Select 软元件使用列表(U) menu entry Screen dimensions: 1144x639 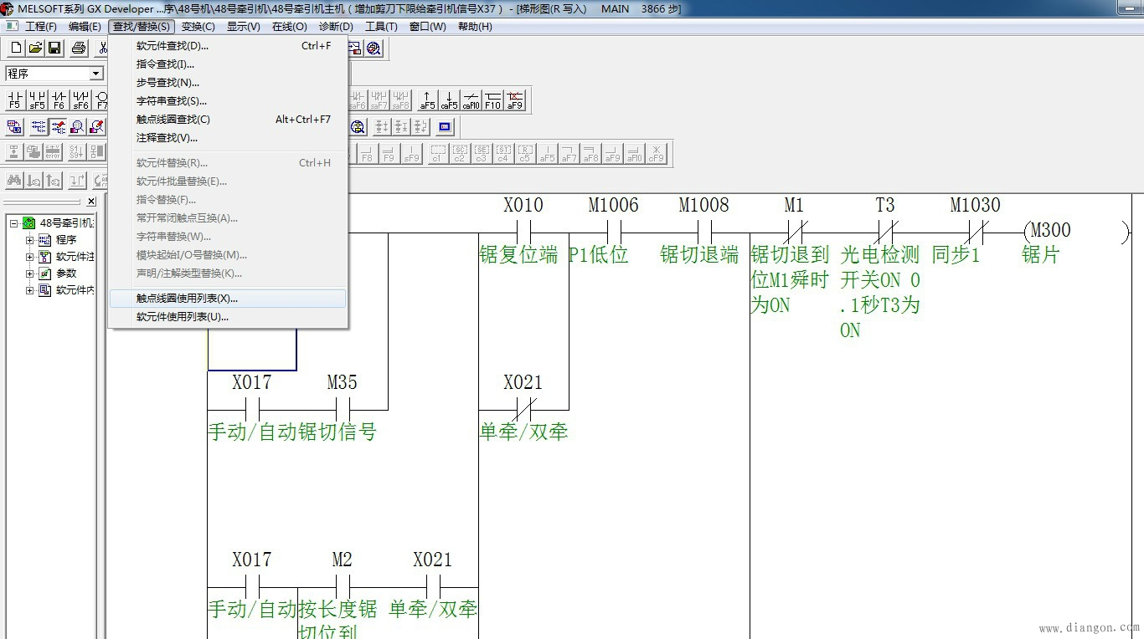pos(183,316)
